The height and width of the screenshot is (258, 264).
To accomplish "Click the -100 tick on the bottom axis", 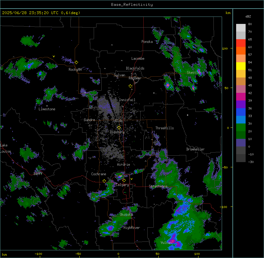I will pos(38,254).
